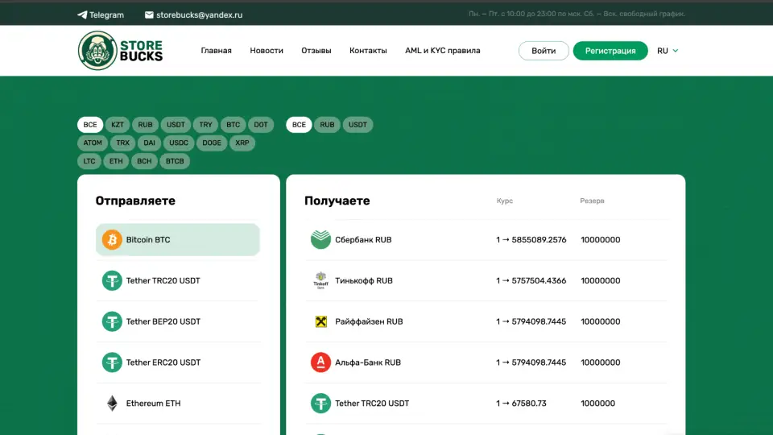Open the Главная menu item

[216, 50]
